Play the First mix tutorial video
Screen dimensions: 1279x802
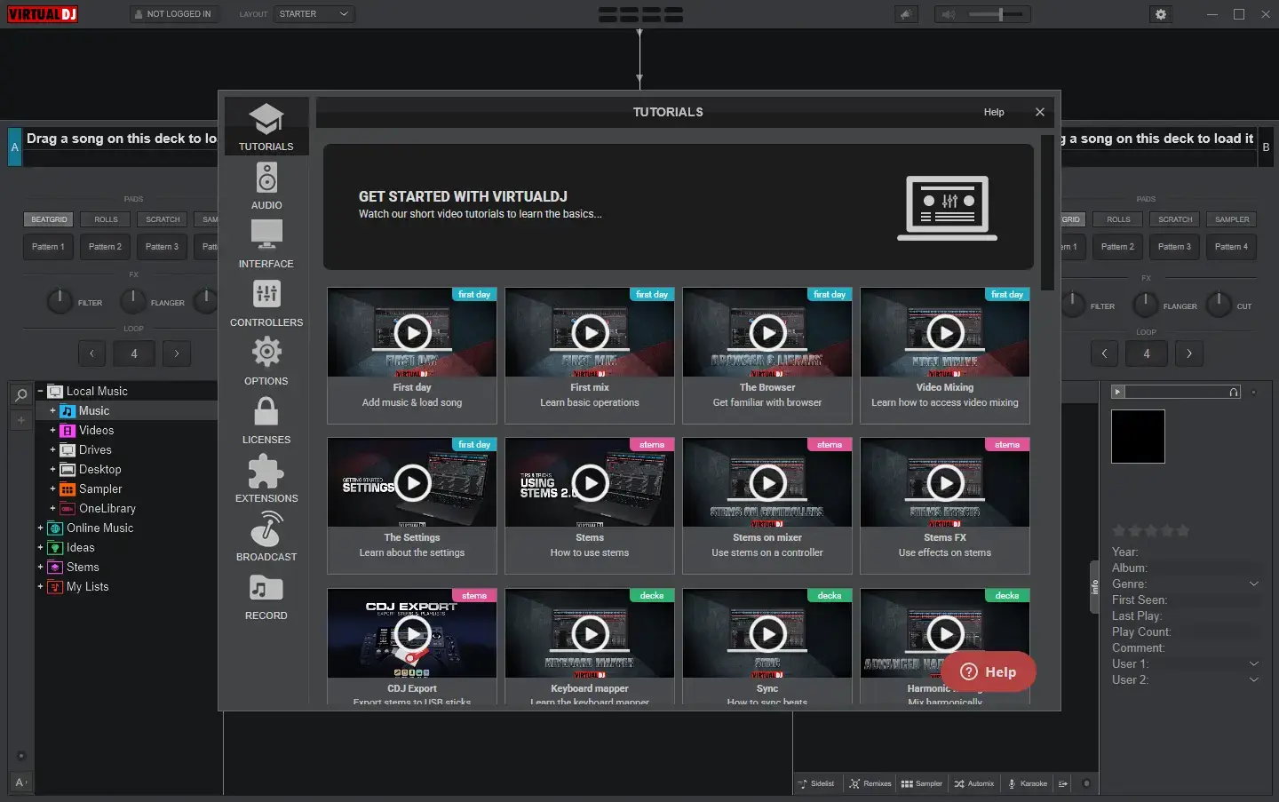(x=590, y=333)
